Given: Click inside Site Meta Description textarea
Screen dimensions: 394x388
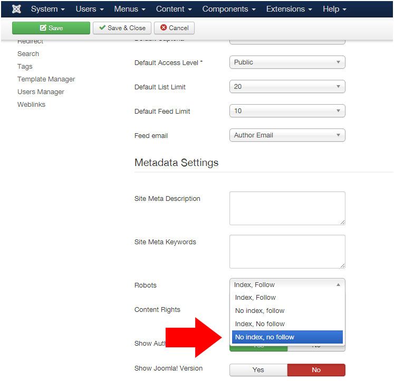Looking at the screenshot, I should coord(287,208).
